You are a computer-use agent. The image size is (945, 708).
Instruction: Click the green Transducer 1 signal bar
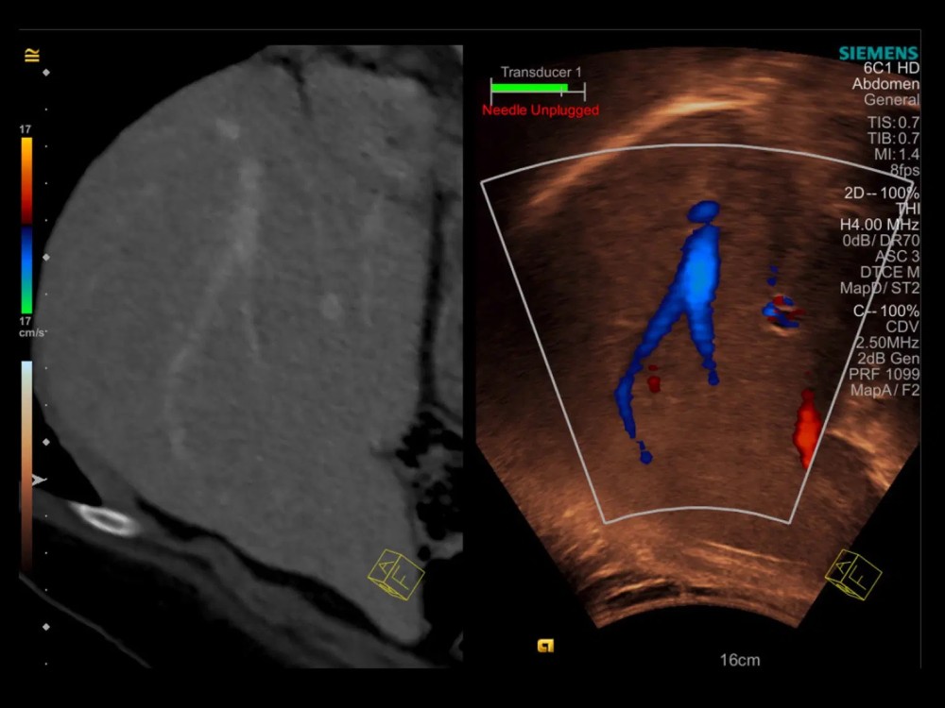click(x=529, y=89)
